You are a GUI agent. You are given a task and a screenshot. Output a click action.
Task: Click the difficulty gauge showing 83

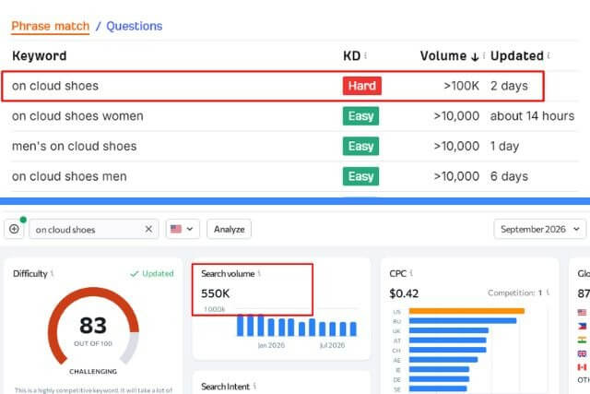pos(93,327)
